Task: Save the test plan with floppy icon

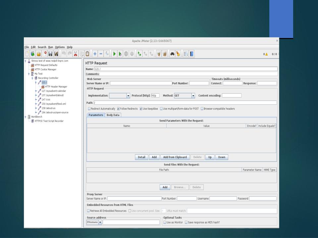Action: click(50, 54)
